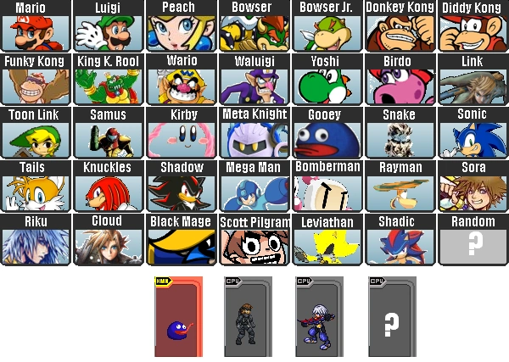
Task: Select Shadic character portrait
Action: [400, 240]
